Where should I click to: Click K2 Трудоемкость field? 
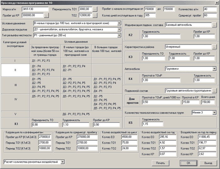[161, 36]
